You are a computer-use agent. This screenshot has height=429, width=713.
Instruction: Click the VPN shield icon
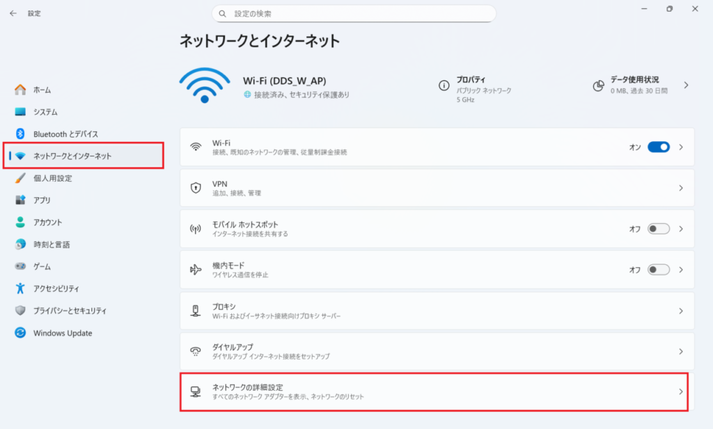click(x=196, y=188)
